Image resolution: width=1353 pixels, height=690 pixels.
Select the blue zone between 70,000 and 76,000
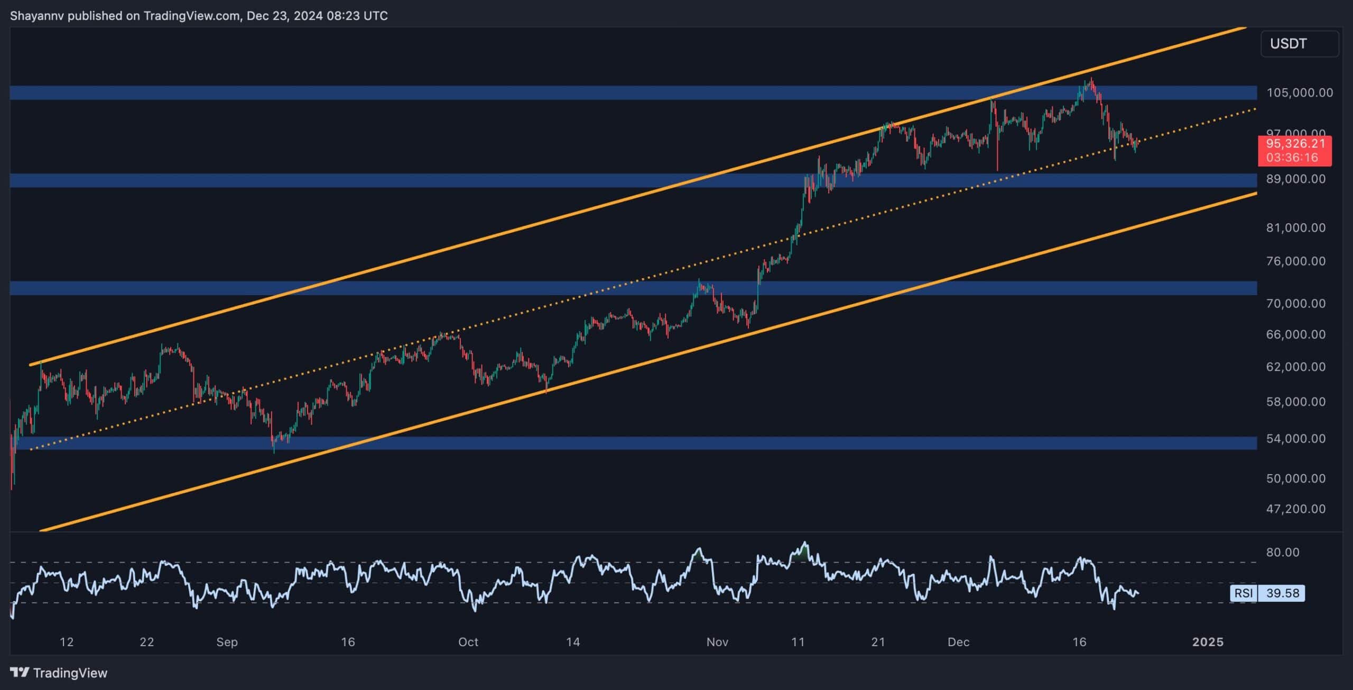[x=633, y=288]
